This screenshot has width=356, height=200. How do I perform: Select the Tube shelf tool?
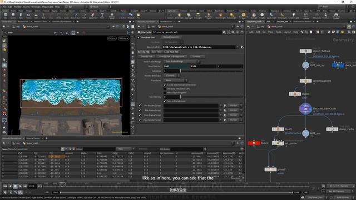[x=21, y=16]
